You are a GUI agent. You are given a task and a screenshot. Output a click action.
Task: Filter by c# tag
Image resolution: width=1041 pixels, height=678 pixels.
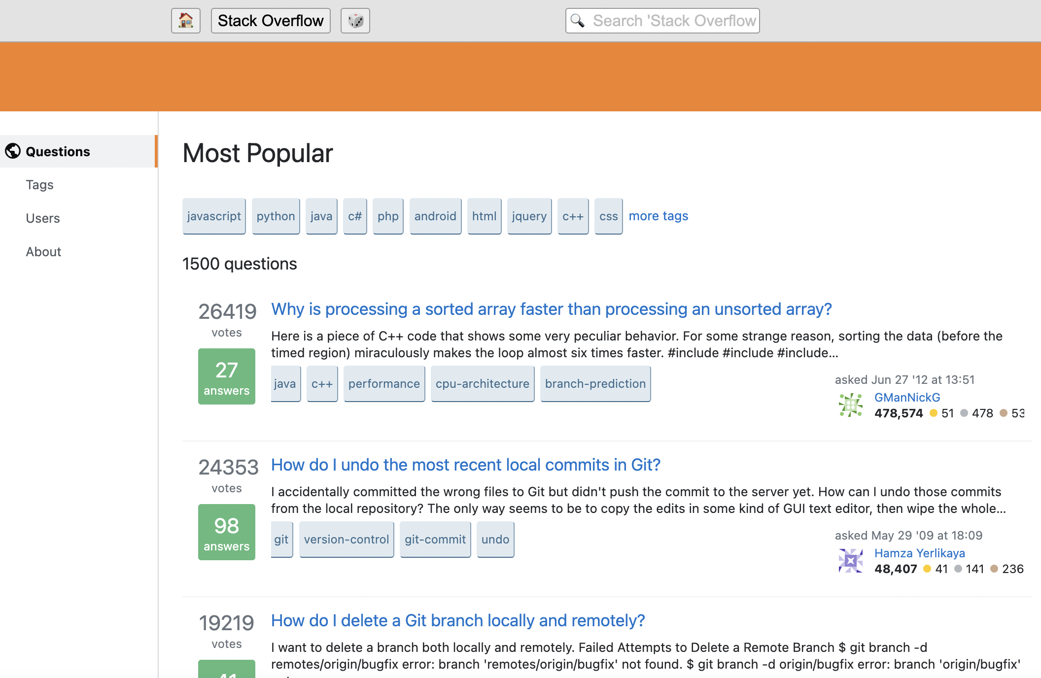(x=355, y=216)
